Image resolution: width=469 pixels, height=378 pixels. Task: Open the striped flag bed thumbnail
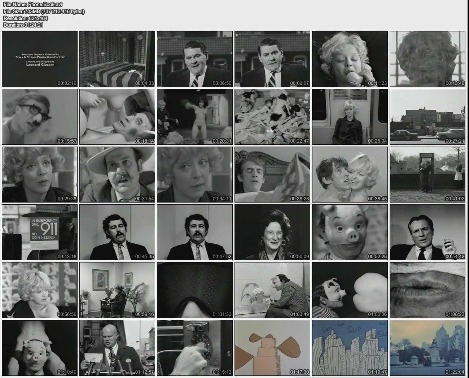(x=117, y=59)
